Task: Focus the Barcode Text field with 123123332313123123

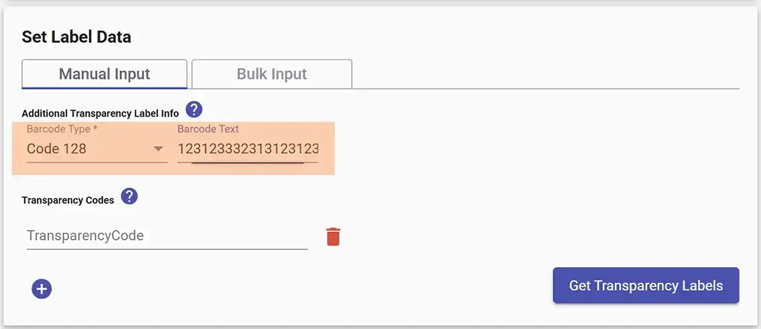Action: click(248, 148)
